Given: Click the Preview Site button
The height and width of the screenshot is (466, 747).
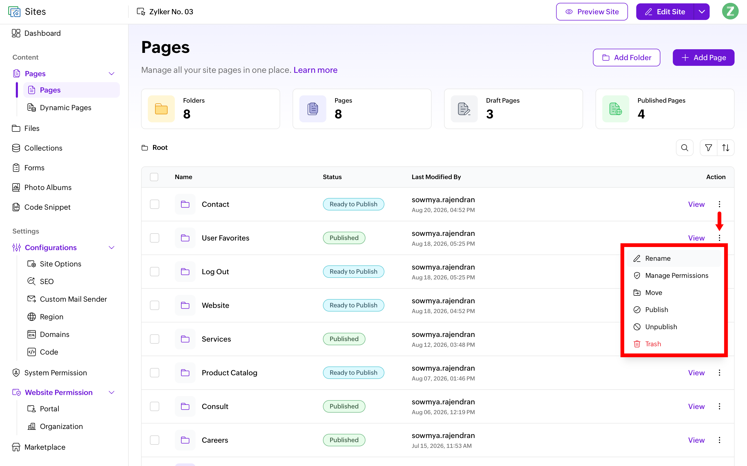Looking at the screenshot, I should [x=592, y=12].
